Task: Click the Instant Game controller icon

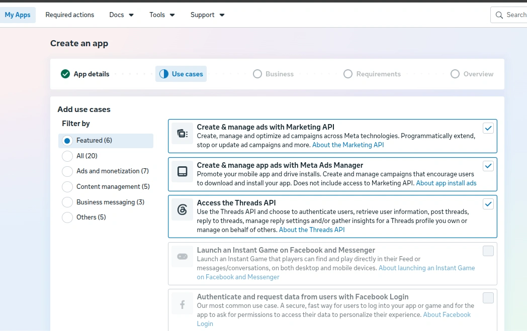Action: click(182, 257)
